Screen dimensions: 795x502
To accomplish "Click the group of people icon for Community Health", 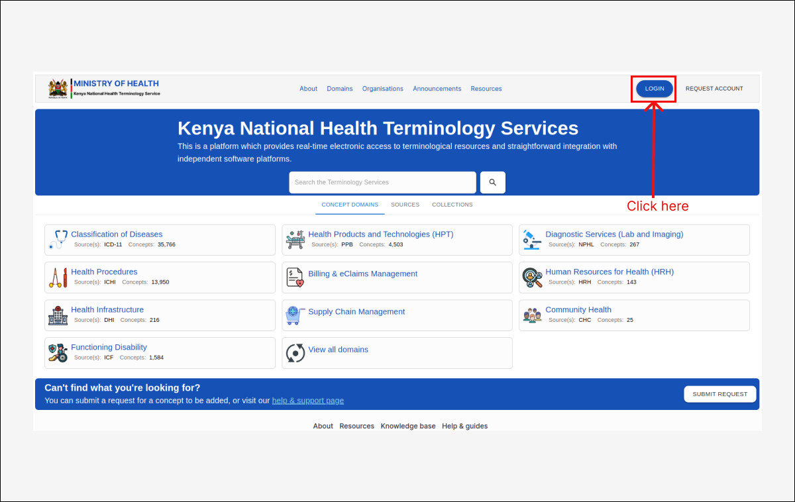I will pos(533,315).
